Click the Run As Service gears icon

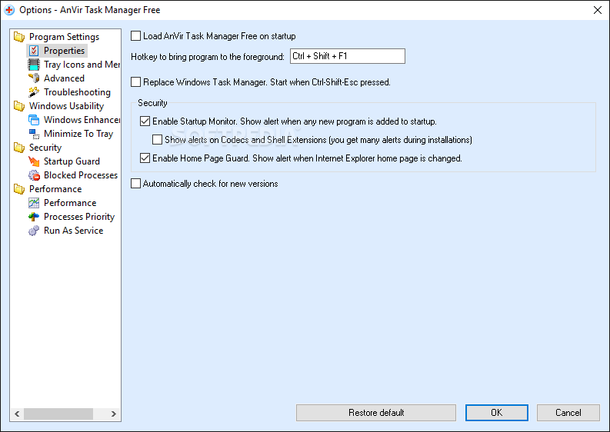34,231
